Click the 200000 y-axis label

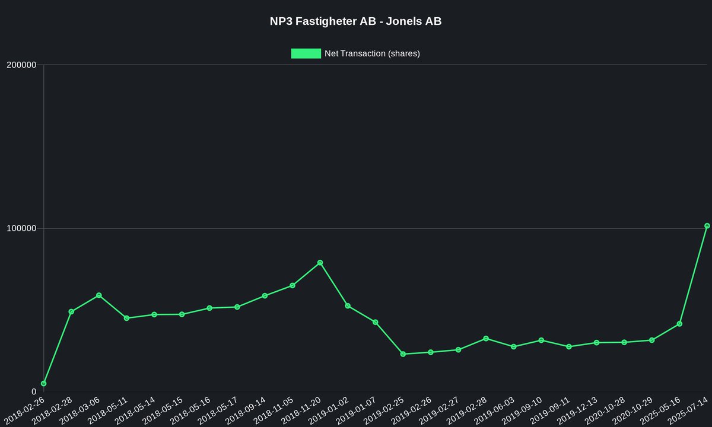pyautogui.click(x=21, y=65)
